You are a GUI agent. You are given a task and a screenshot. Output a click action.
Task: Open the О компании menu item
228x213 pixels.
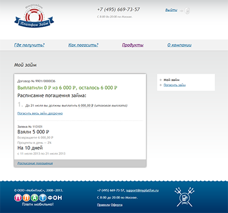click(179, 45)
